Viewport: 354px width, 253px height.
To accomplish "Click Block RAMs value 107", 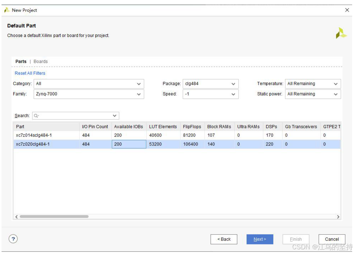I will coord(211,135).
